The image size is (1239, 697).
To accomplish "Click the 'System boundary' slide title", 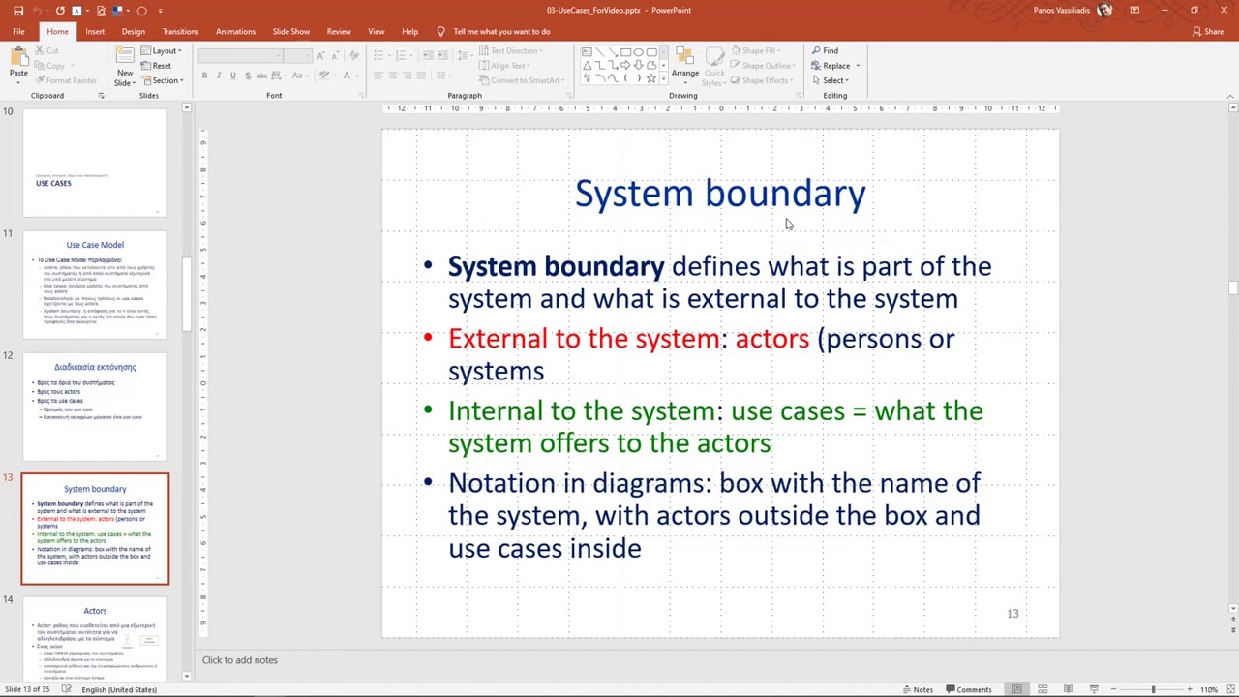I will [720, 194].
